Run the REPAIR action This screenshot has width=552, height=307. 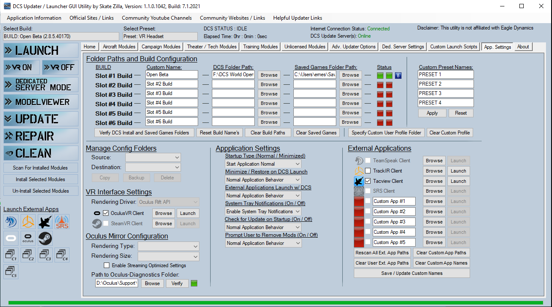point(41,136)
